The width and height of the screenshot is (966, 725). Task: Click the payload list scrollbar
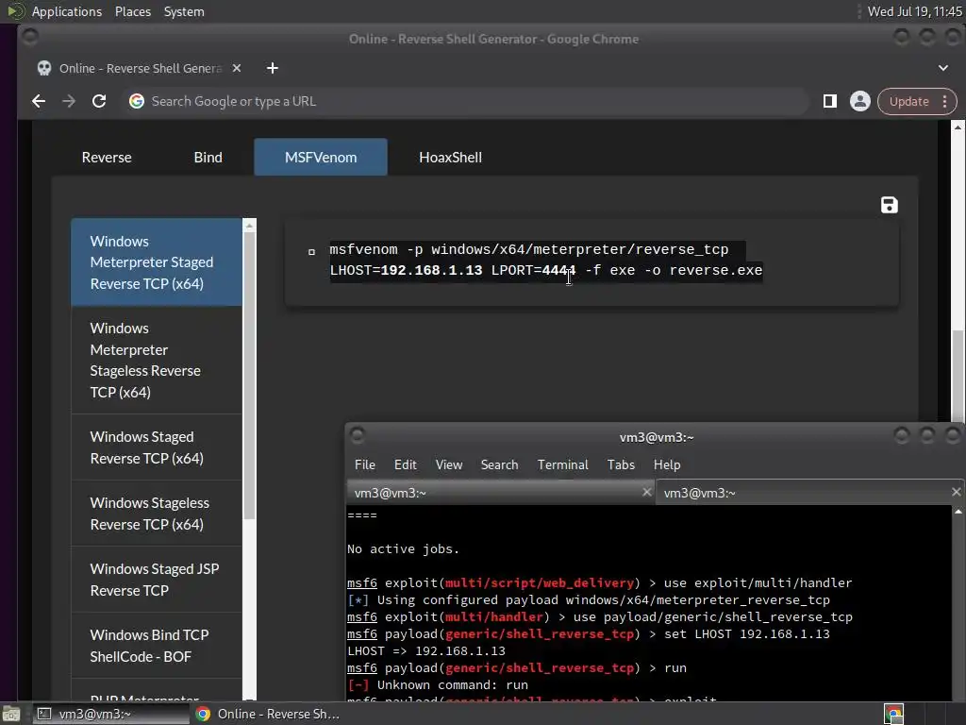(x=249, y=376)
